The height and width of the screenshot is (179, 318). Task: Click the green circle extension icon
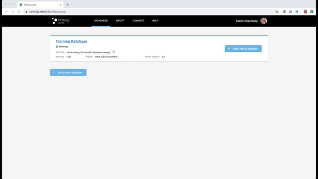(312, 11)
